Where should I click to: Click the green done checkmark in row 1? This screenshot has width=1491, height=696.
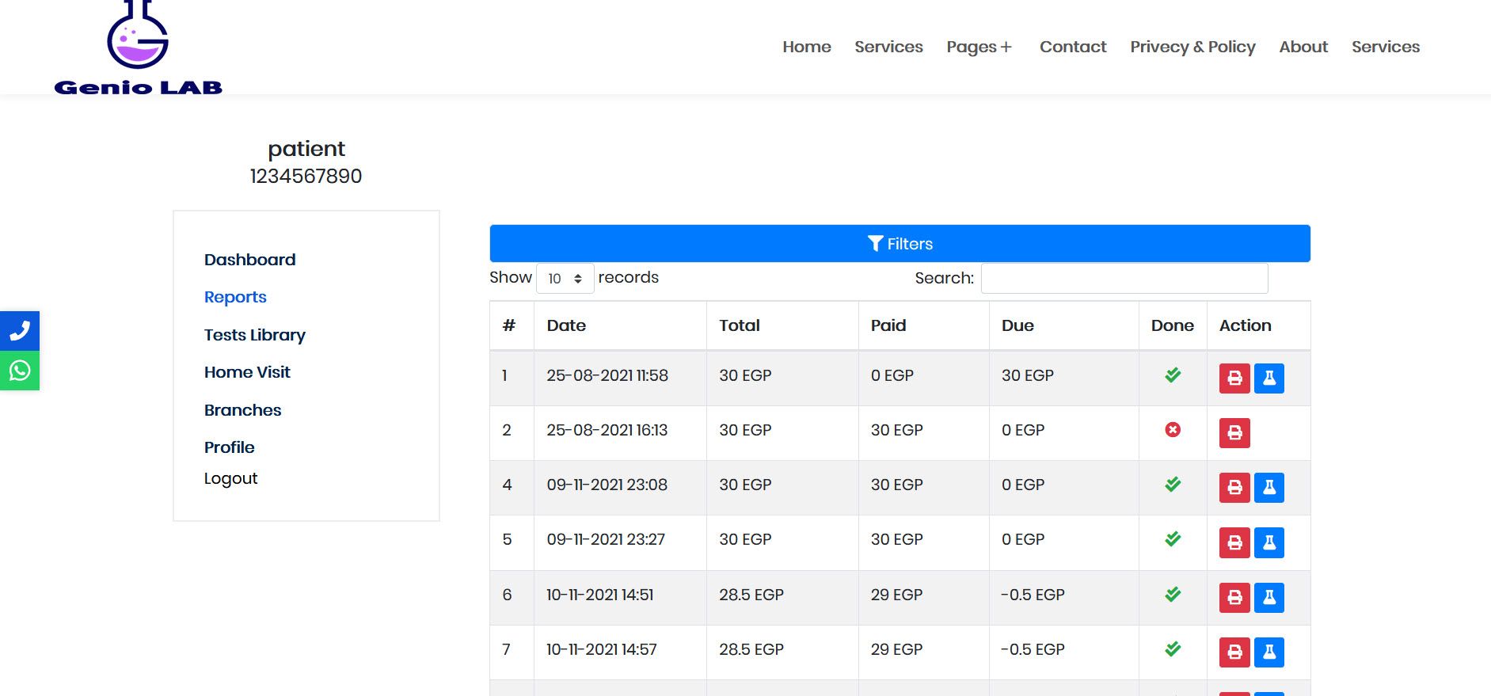tap(1173, 375)
